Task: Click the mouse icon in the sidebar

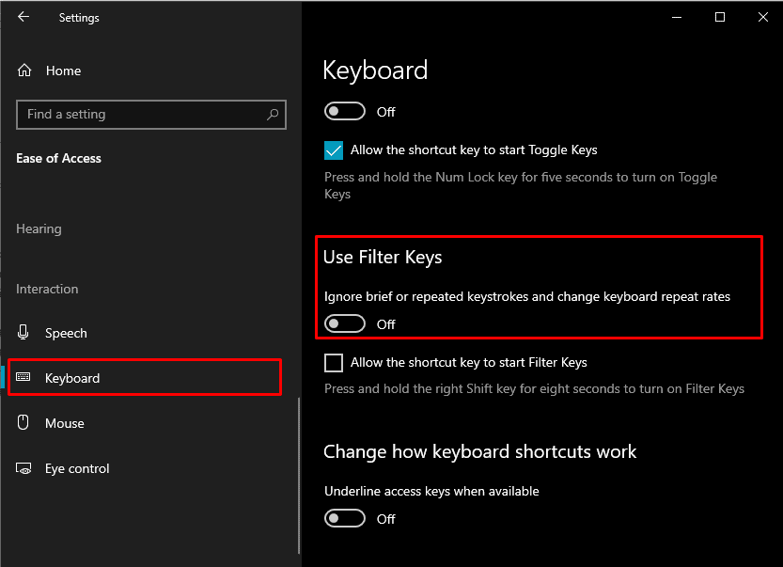Action: [23, 422]
